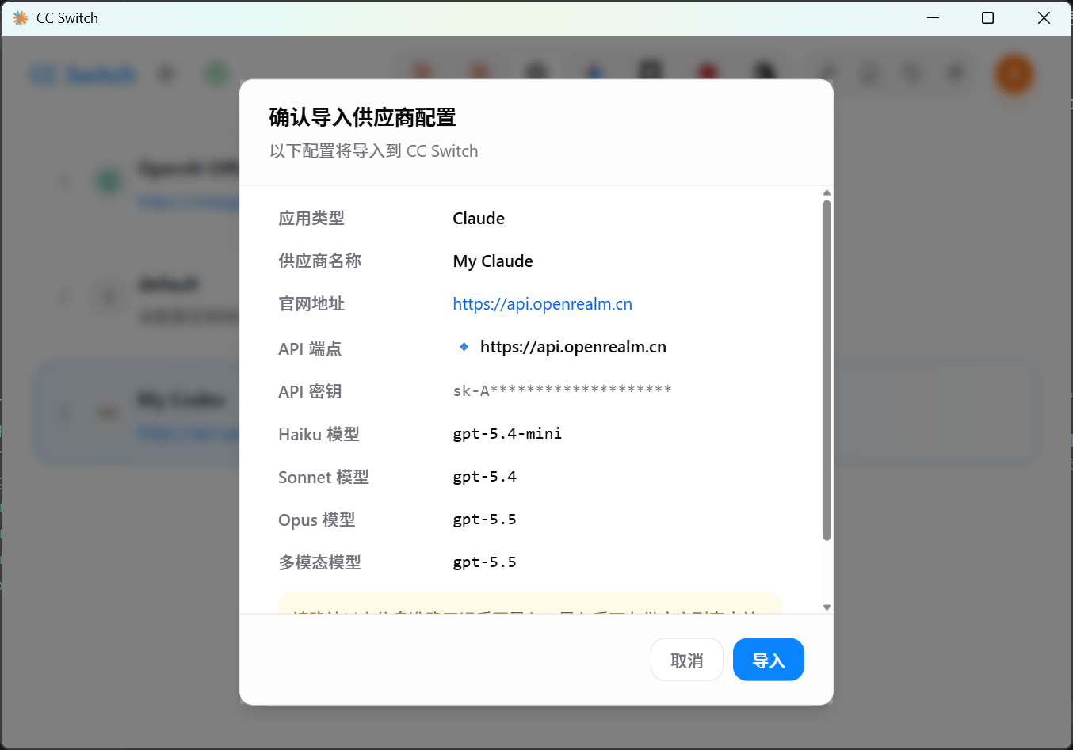This screenshot has height=750, width=1073.
Task: Close the CC Switch window
Action: 1044,17
